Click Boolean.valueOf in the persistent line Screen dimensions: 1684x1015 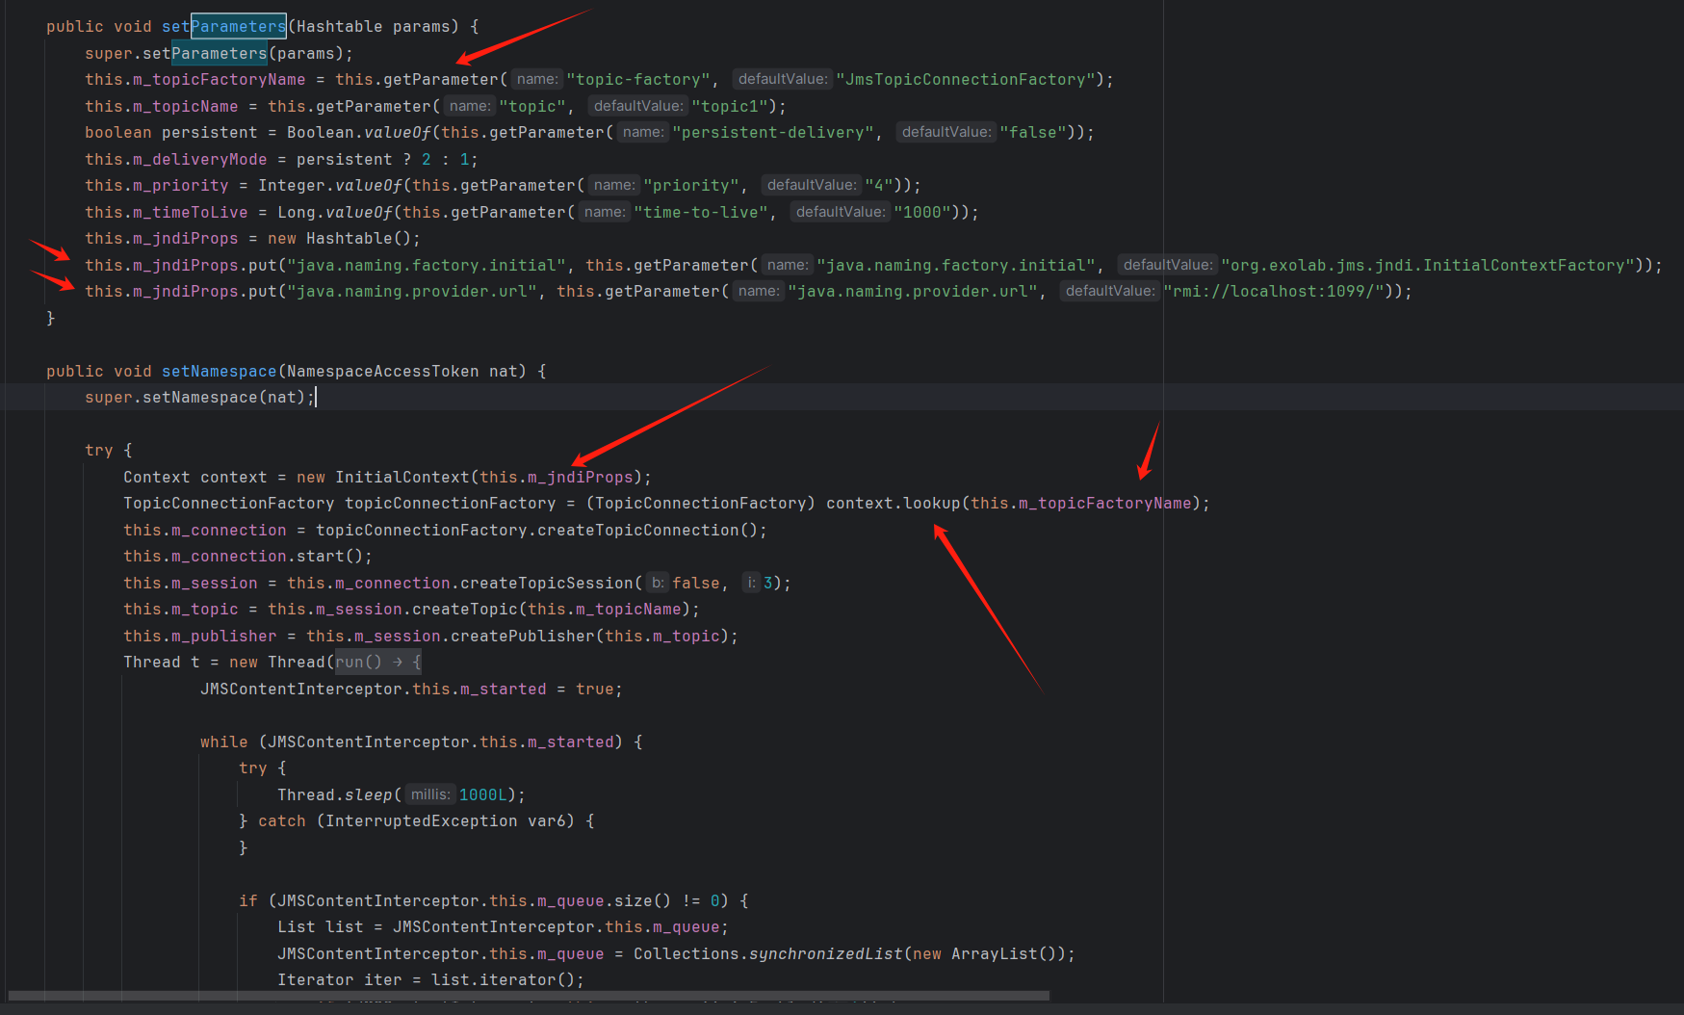click(358, 132)
